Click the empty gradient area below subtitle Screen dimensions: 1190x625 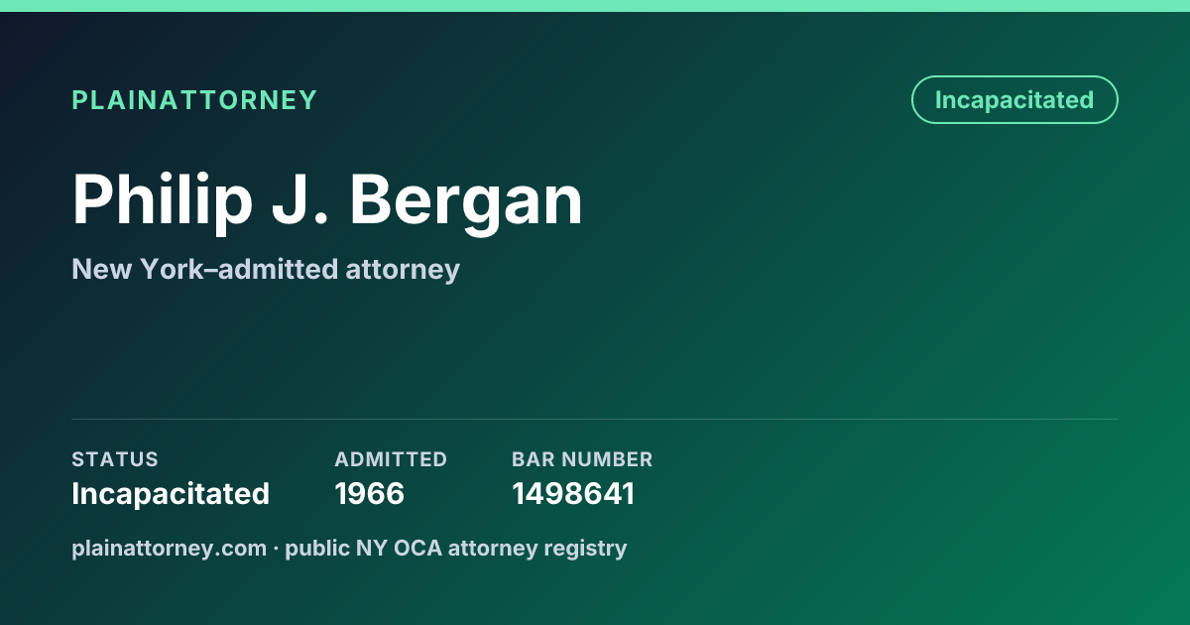pyautogui.click(x=595, y=352)
